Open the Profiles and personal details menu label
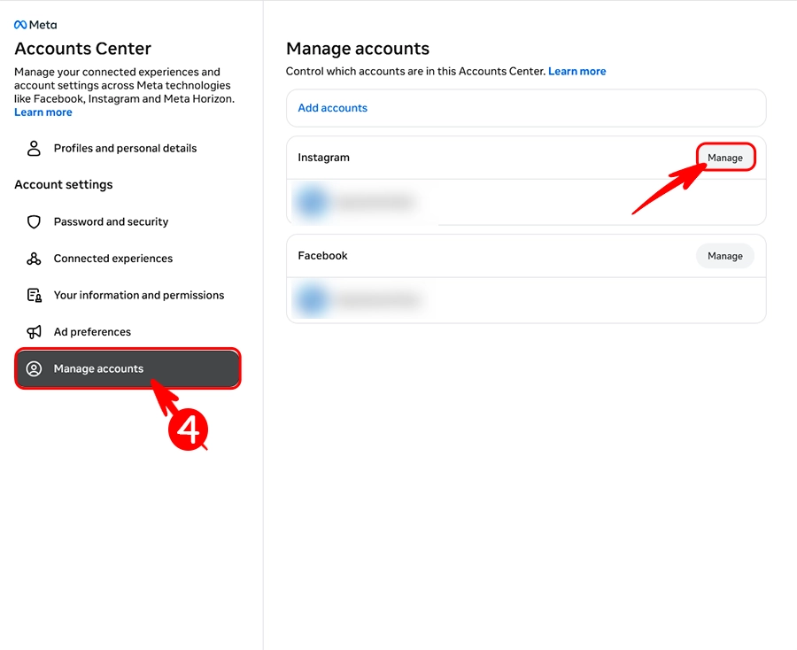 click(x=125, y=149)
